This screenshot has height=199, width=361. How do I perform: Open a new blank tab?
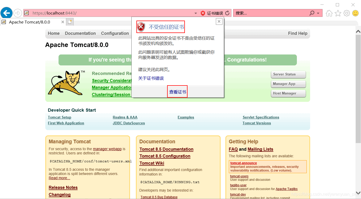point(70,22)
